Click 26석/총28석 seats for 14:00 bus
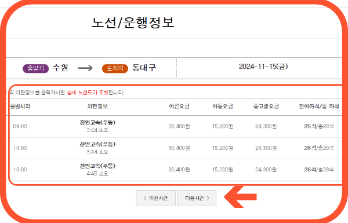Image resolution: width=348 pixels, height=223 pixels. 319,148
